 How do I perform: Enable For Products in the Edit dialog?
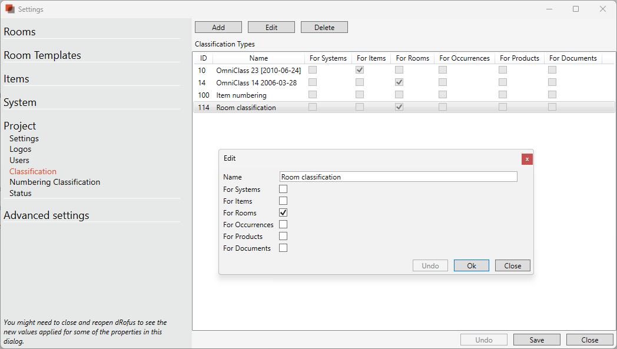point(283,235)
